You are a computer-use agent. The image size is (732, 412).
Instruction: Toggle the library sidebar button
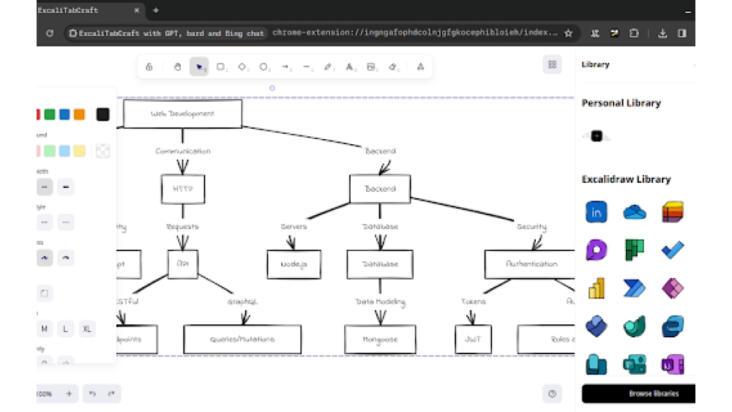[x=552, y=64]
